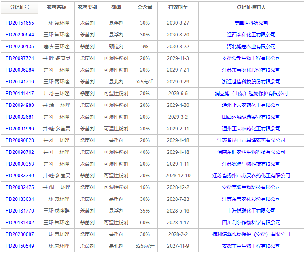The width and height of the screenshot is (305, 253).
Task: Open holder 安徽嘉联生物科技有限公司
Action: coord(251,187)
